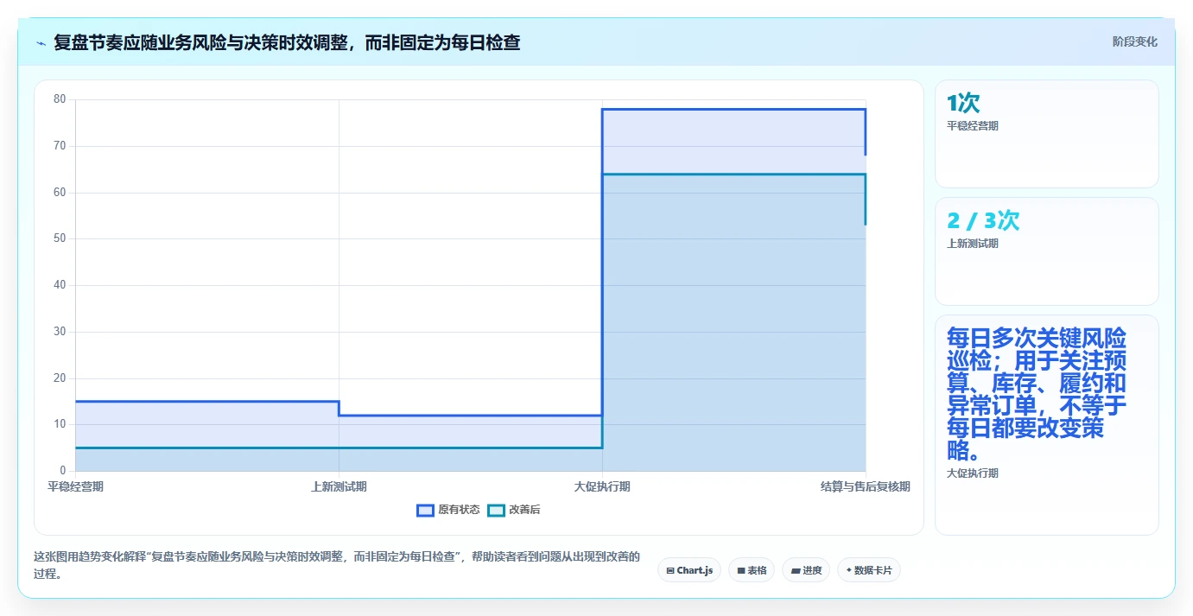Click the chart title 复盘节奏应随业务风险与决策时效调整

287,42
